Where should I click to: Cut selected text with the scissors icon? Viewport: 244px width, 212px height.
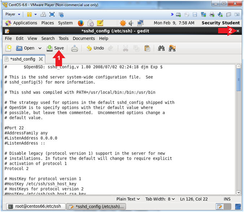[x=126, y=48]
